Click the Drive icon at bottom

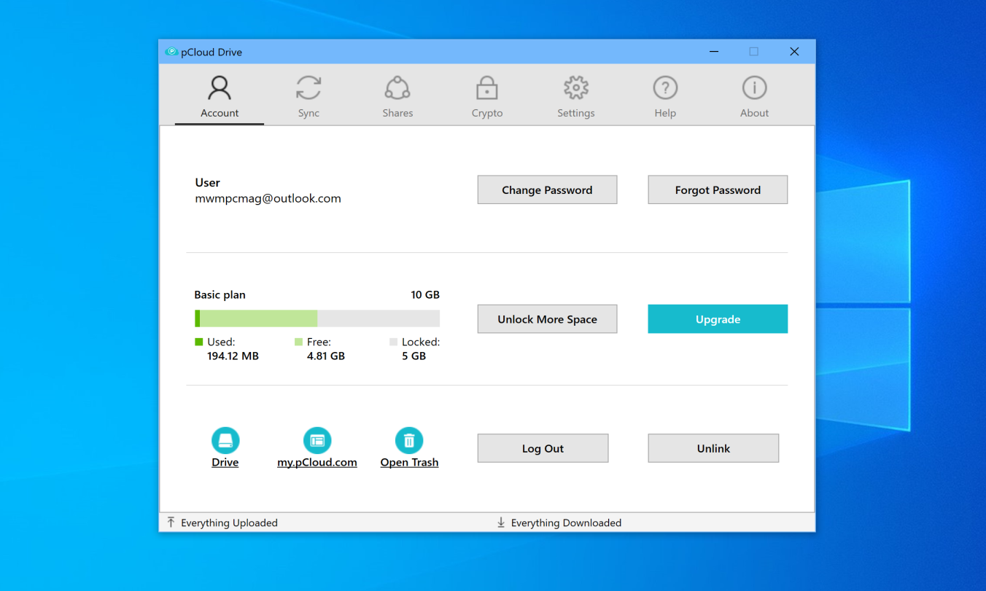(x=225, y=440)
